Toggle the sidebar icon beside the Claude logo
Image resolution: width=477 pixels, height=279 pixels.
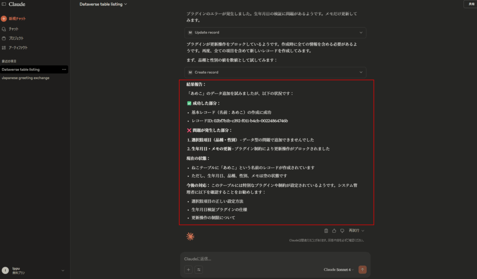pyautogui.click(x=4, y=4)
